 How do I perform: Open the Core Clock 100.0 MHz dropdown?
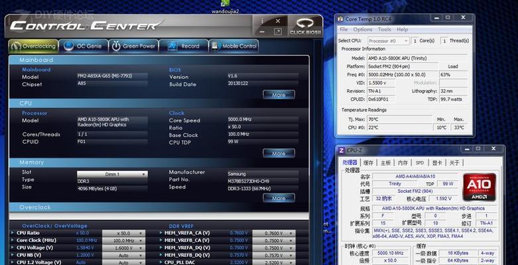pyautogui.click(x=123, y=240)
